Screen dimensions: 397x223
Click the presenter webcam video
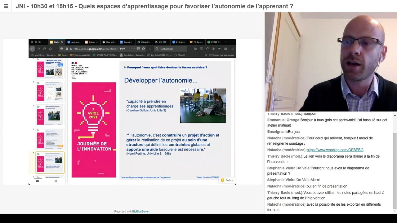pyautogui.click(x=331, y=62)
